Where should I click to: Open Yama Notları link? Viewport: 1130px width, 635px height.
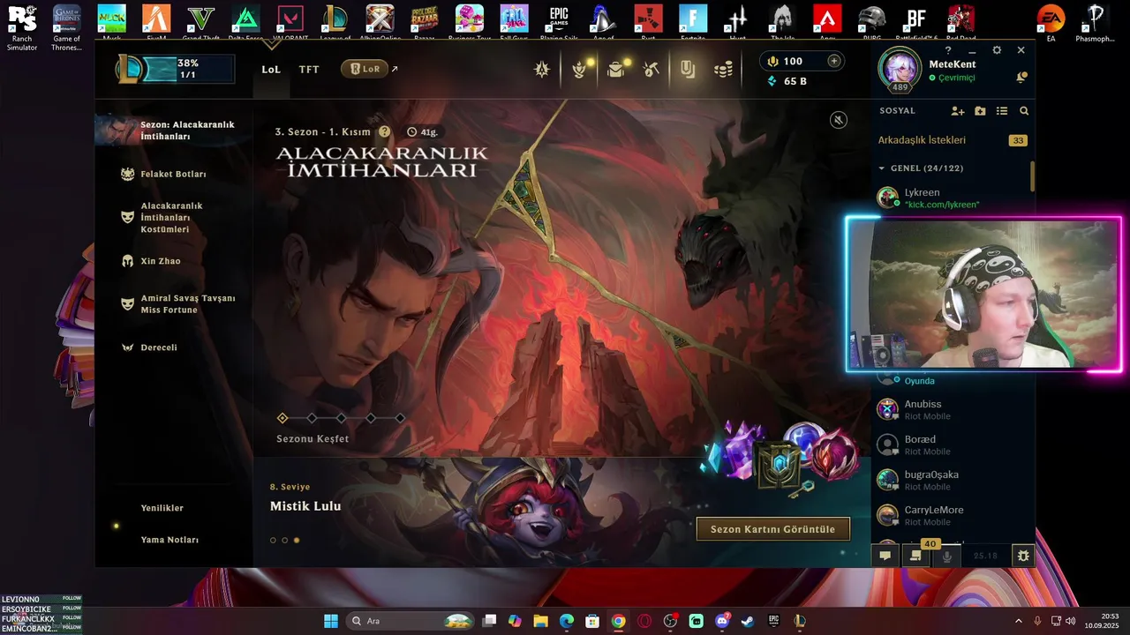pos(169,540)
